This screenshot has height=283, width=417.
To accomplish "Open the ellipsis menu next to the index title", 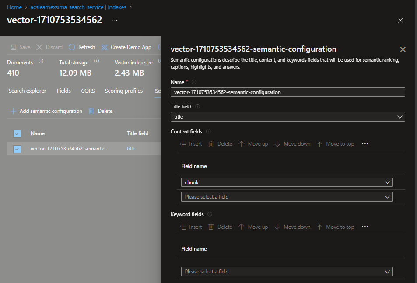I will [x=115, y=20].
